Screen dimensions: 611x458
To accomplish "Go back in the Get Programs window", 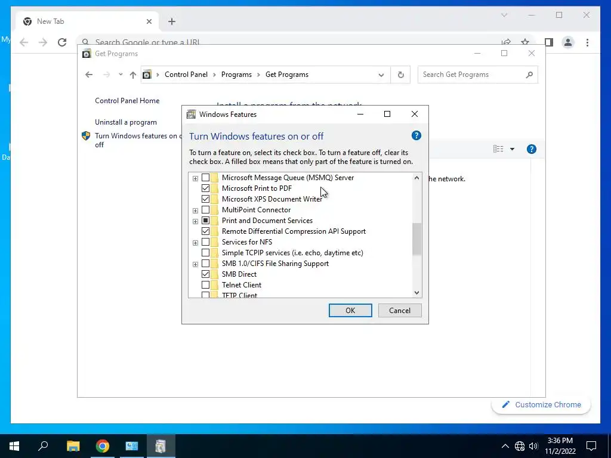I will pyautogui.click(x=89, y=75).
